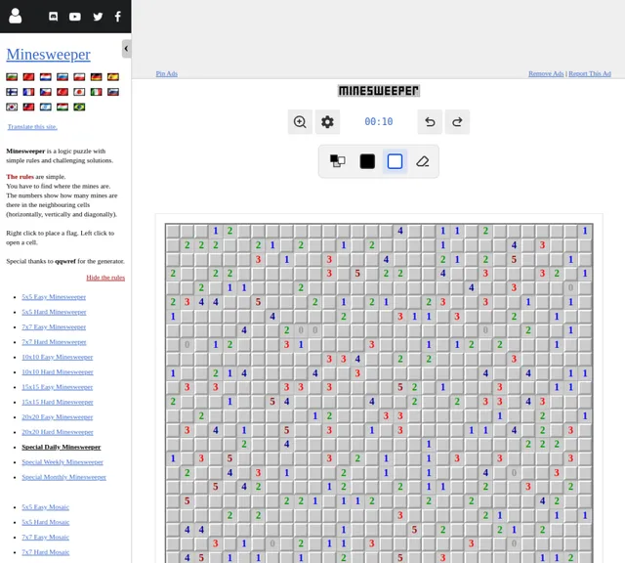Open the Discord chat icon in header
Image resolution: width=625 pixels, height=563 pixels.
point(53,17)
